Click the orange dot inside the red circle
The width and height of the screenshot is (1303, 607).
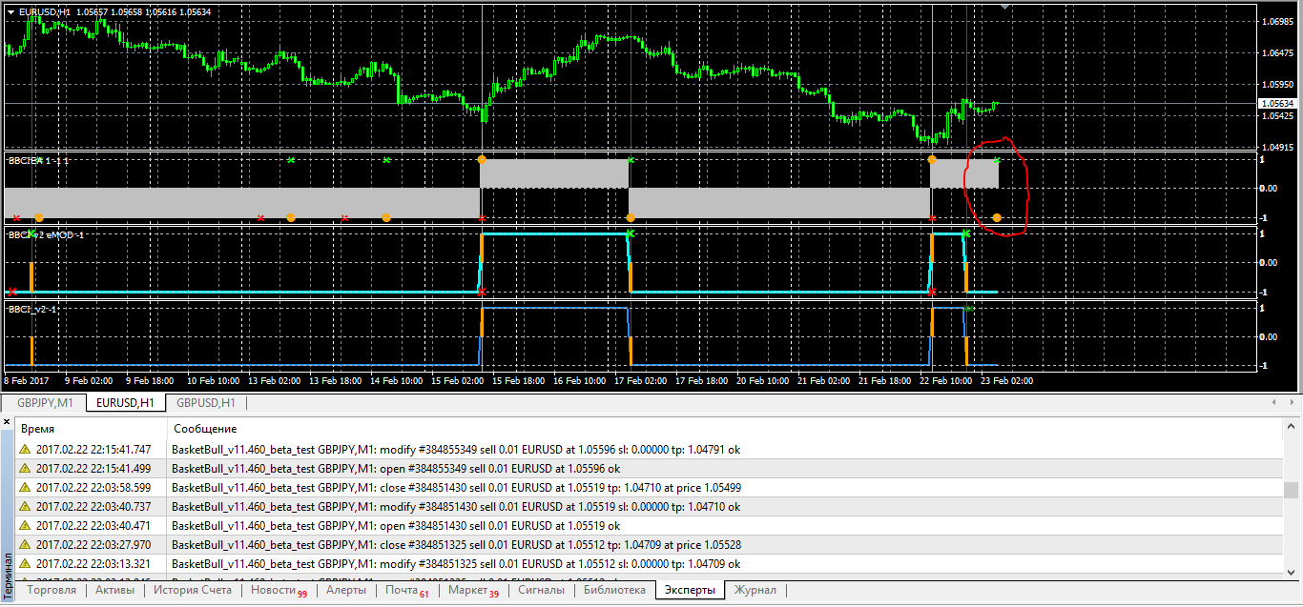pyautogui.click(x=997, y=218)
